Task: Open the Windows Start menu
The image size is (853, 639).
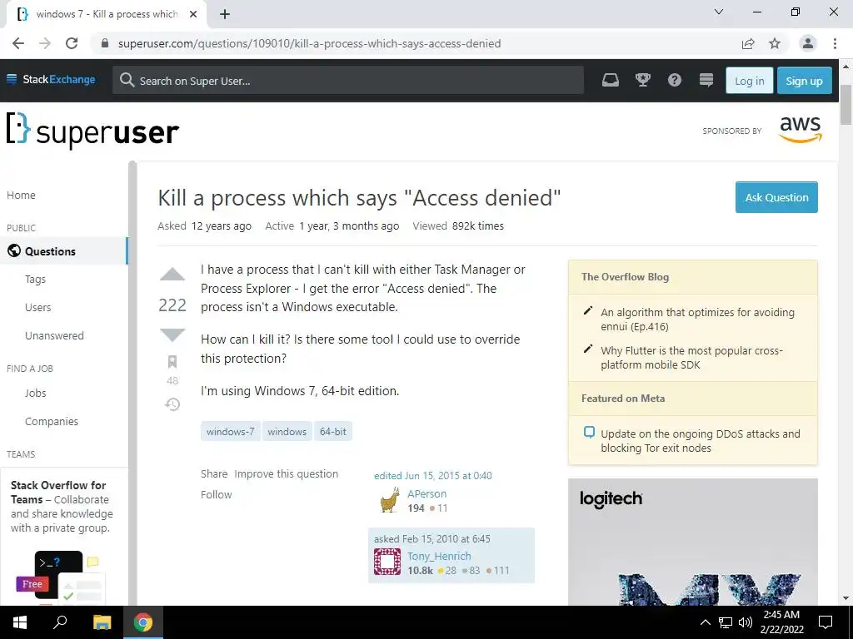Action: (20, 622)
